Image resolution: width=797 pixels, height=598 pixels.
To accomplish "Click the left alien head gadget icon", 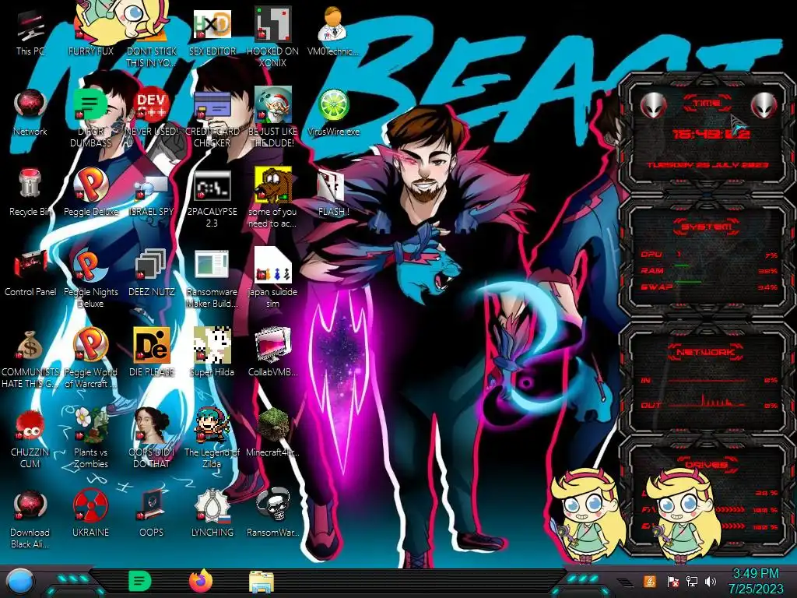I will point(653,106).
